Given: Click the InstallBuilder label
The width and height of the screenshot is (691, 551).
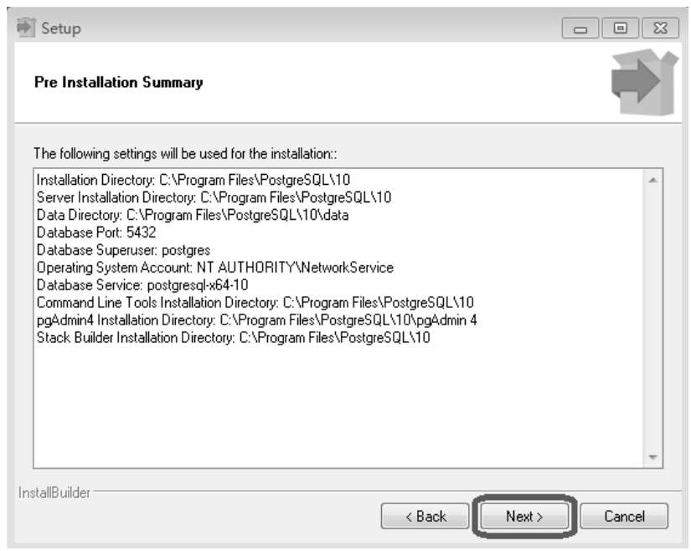Looking at the screenshot, I should coord(54,493).
